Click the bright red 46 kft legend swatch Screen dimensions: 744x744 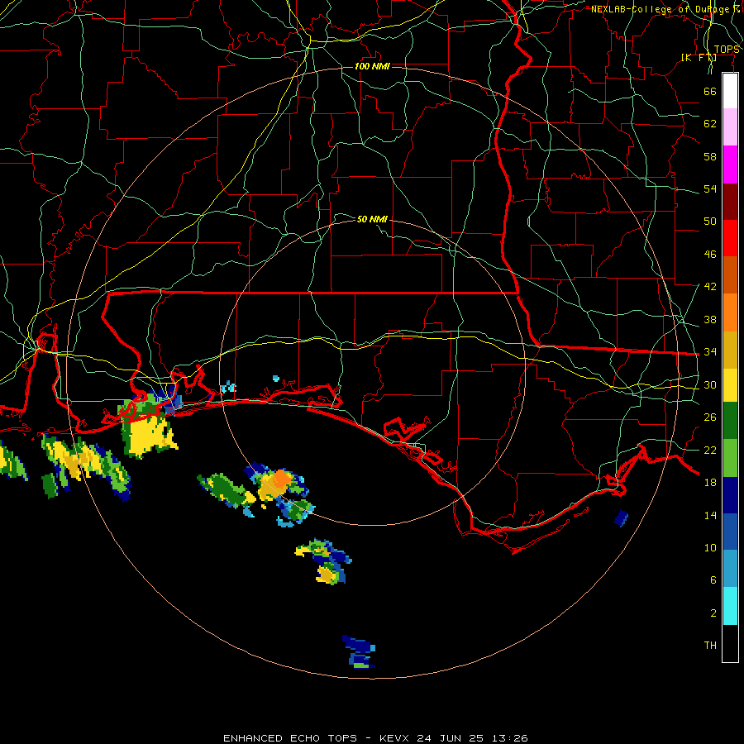pos(730,238)
